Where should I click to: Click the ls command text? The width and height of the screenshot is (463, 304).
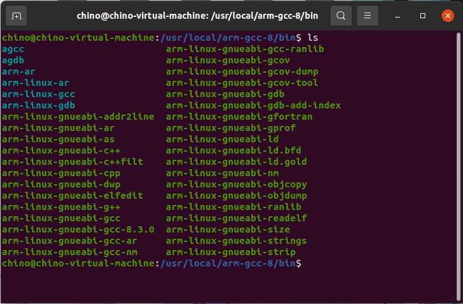[x=313, y=38]
